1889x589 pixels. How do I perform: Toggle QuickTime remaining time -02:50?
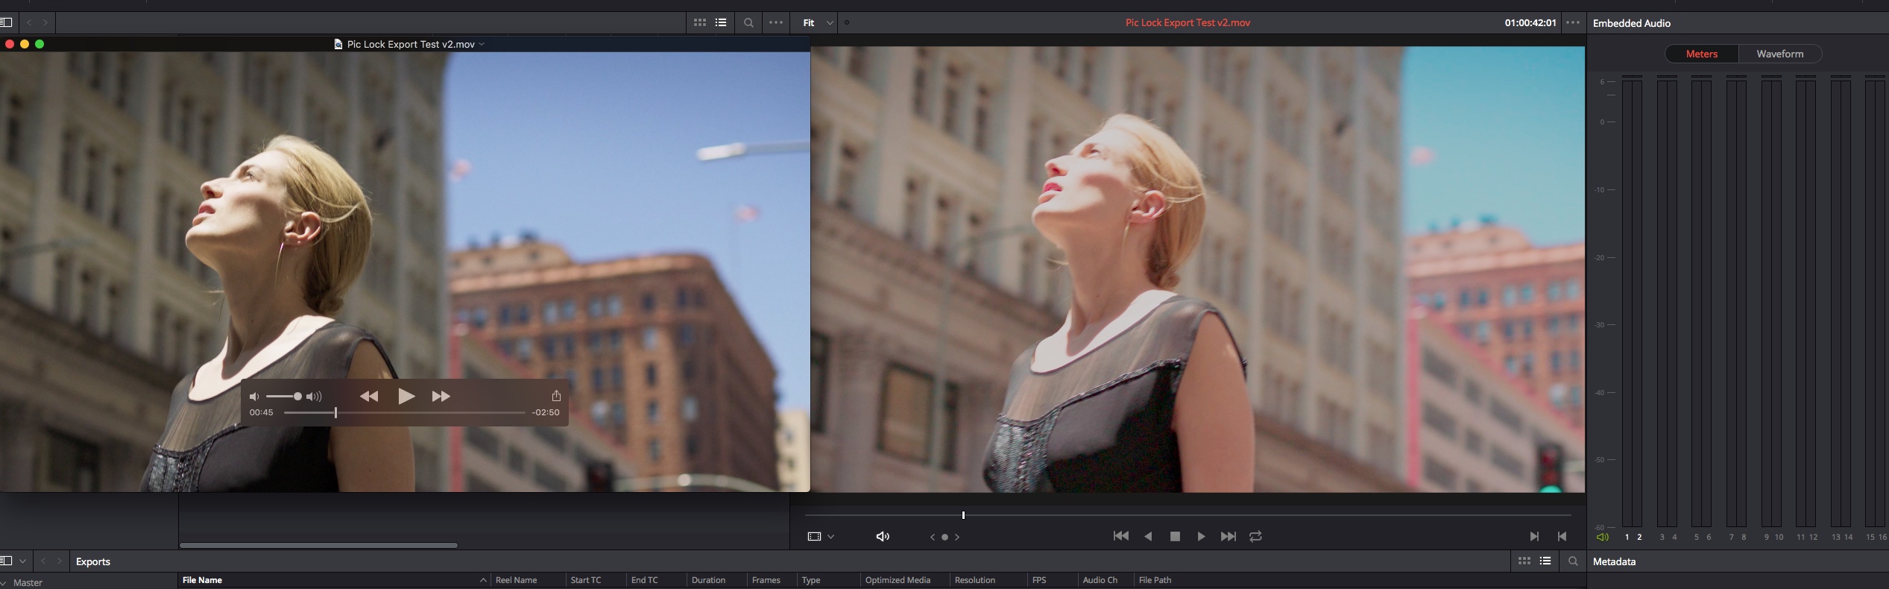click(x=546, y=412)
